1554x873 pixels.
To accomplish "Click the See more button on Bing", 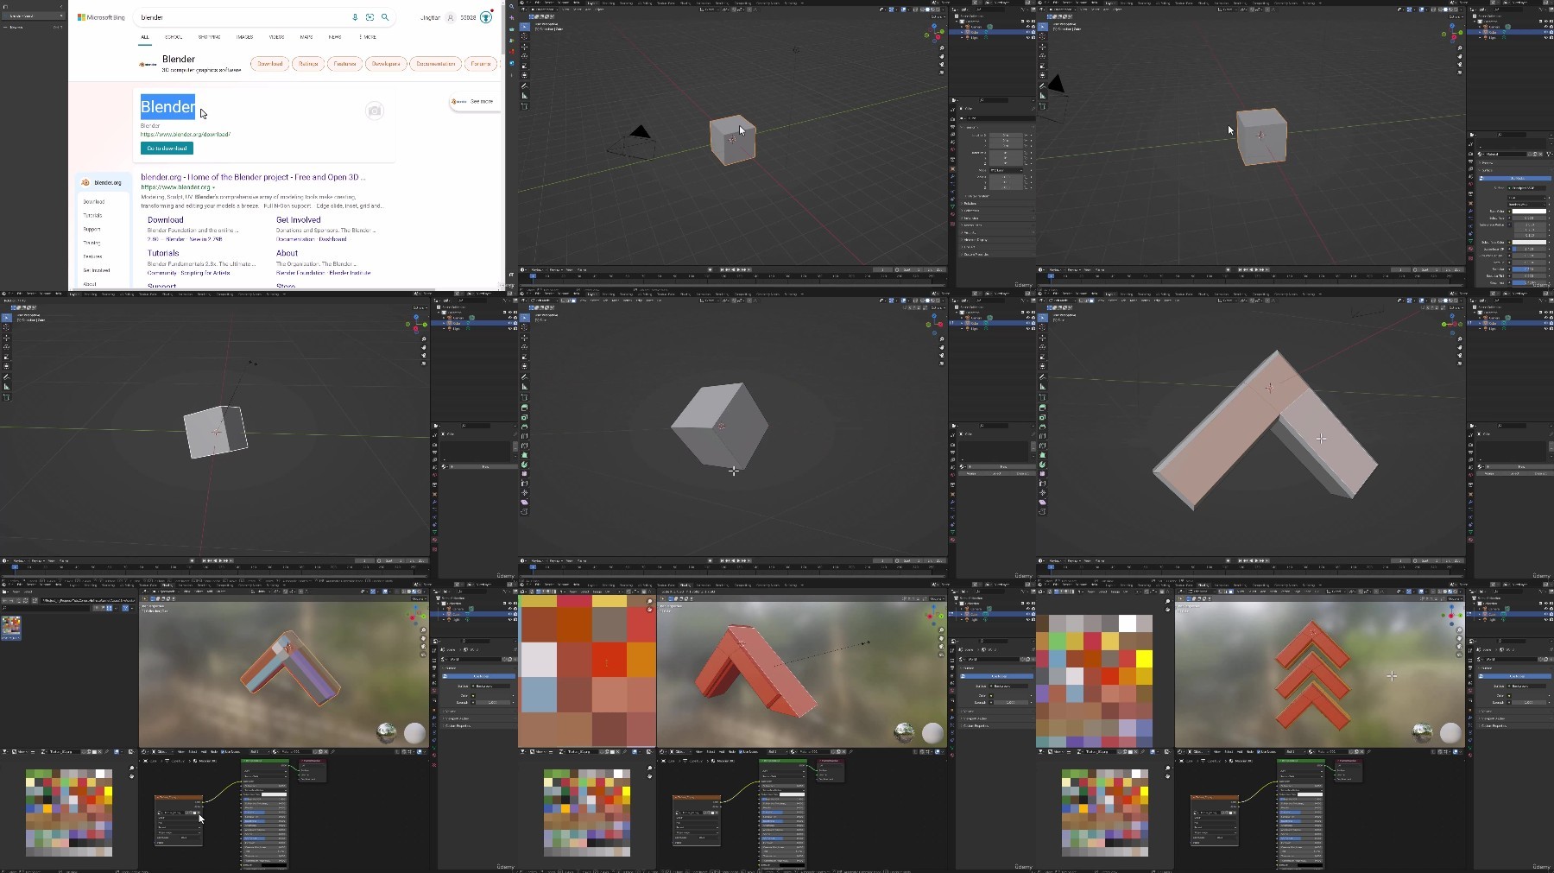I will tap(473, 102).
